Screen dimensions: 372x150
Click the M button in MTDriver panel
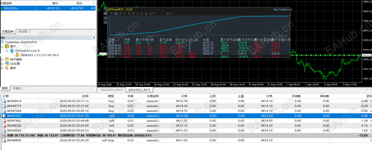coord(142,14)
